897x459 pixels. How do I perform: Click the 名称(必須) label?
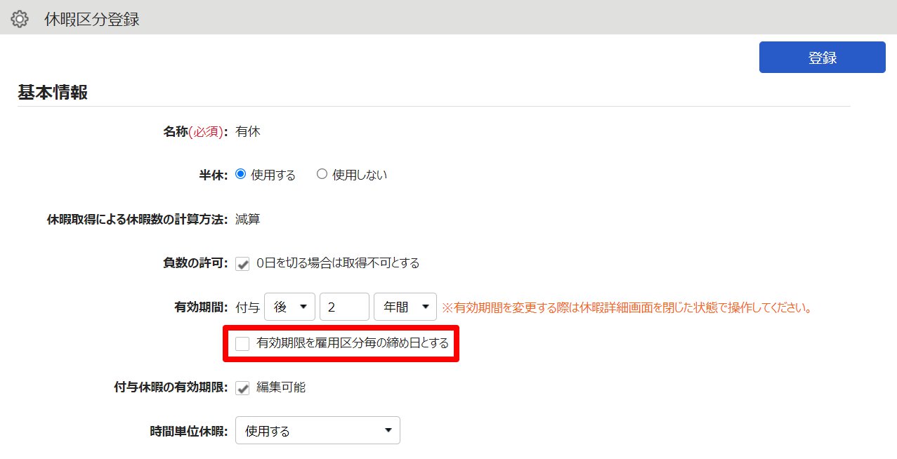coord(195,131)
